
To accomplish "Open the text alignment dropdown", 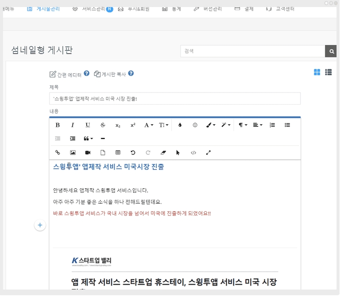I will (x=257, y=125).
